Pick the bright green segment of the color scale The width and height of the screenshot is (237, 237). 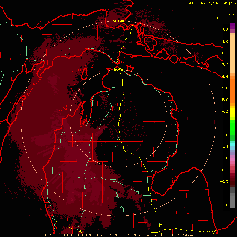[233, 127]
